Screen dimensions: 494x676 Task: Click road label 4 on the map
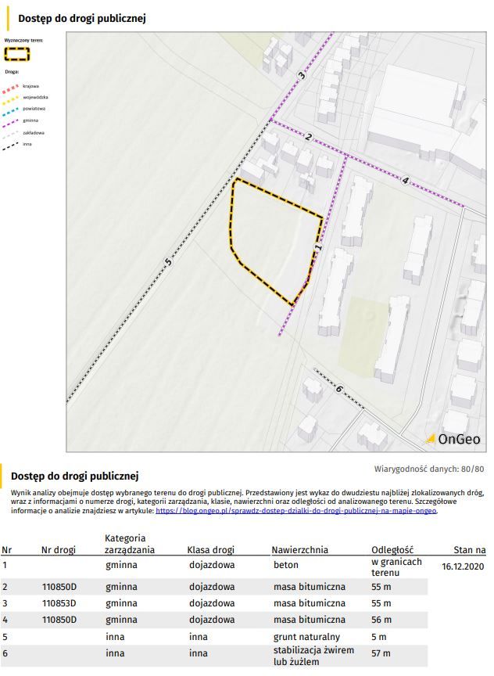[405, 181]
